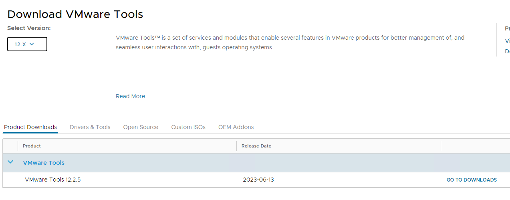Click the Download VMware Tools heading
Viewport: 510px width, 200px height.
pyautogui.click(x=75, y=14)
